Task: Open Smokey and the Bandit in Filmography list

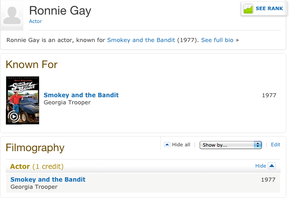Action: (48, 179)
